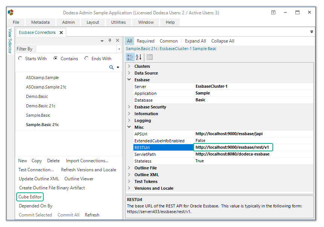324x227 pixels.
Task: Click Depended On By
Action: 35,206
